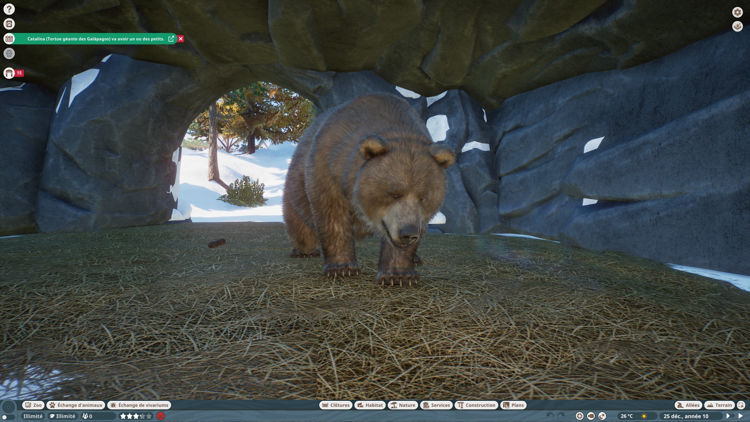Open the Zoo management tab
Screen dimensions: 750x422
[33, 405]
